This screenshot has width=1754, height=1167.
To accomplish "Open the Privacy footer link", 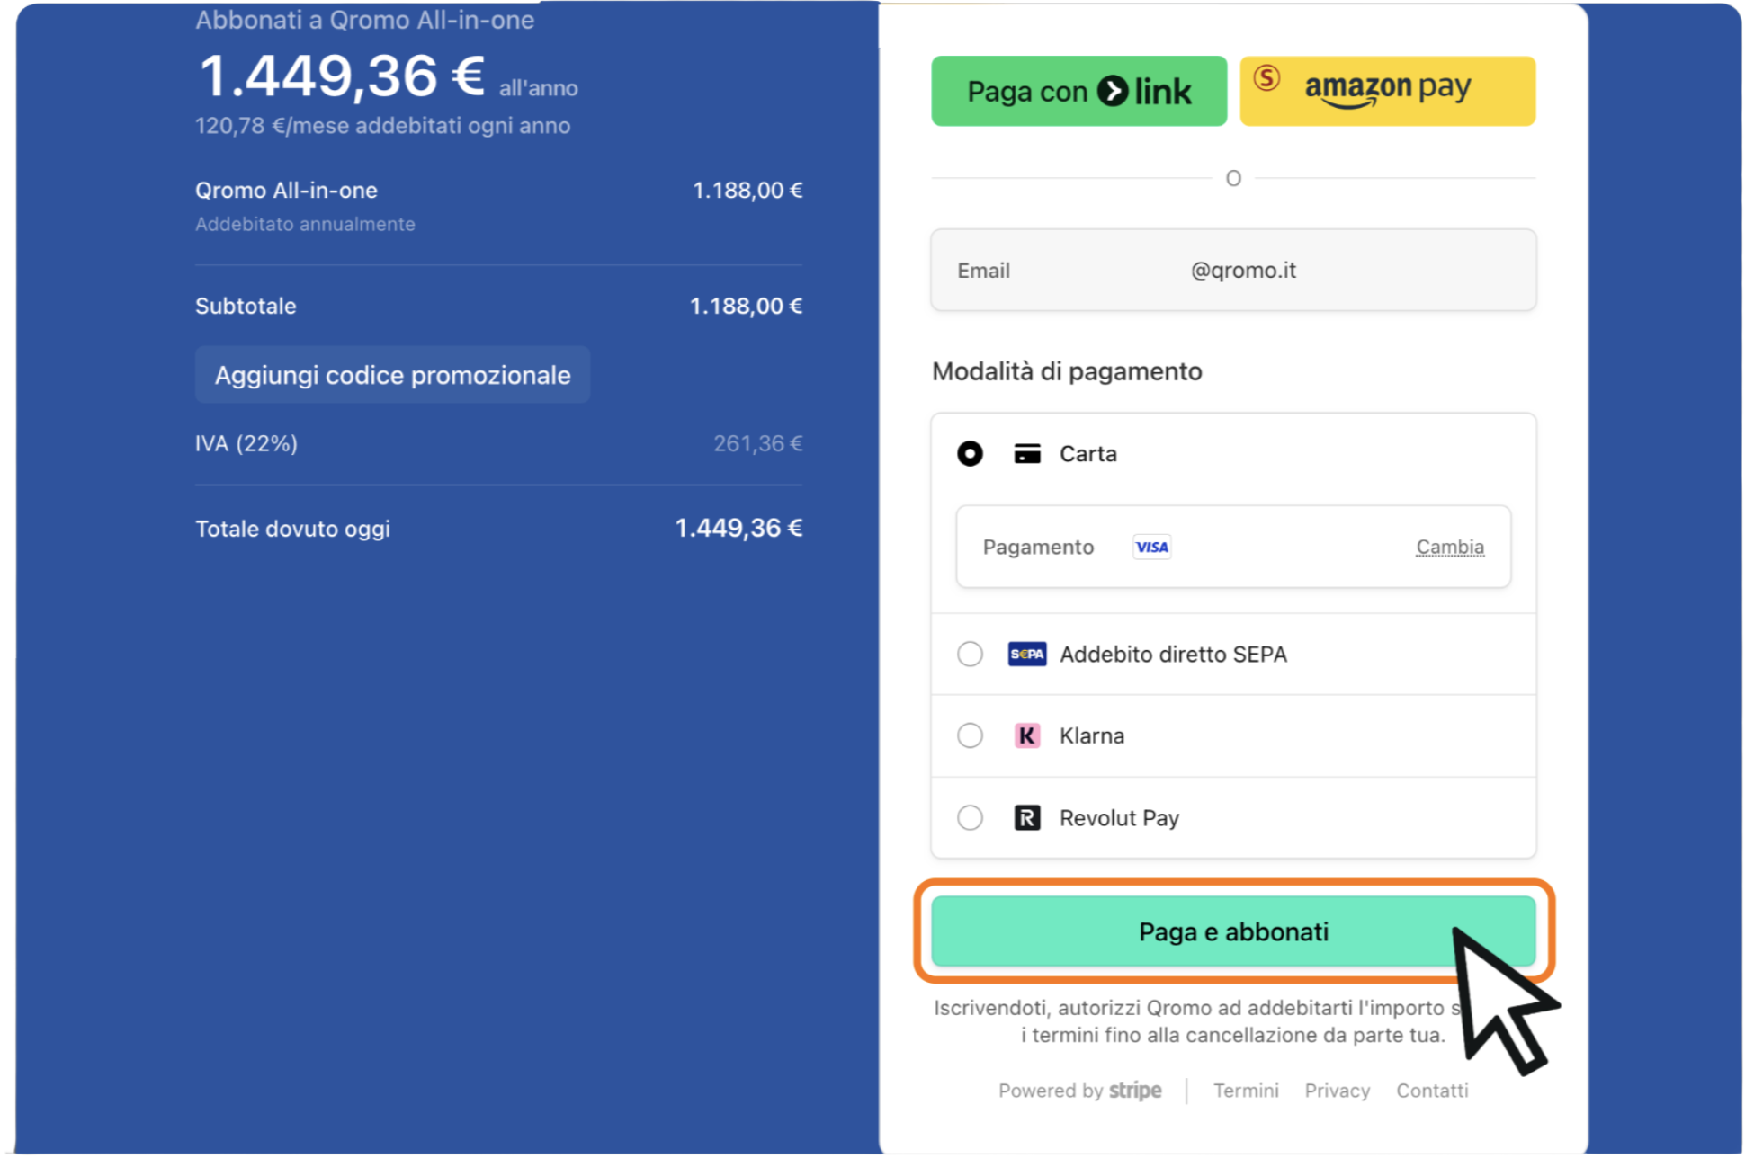I will (1337, 1090).
